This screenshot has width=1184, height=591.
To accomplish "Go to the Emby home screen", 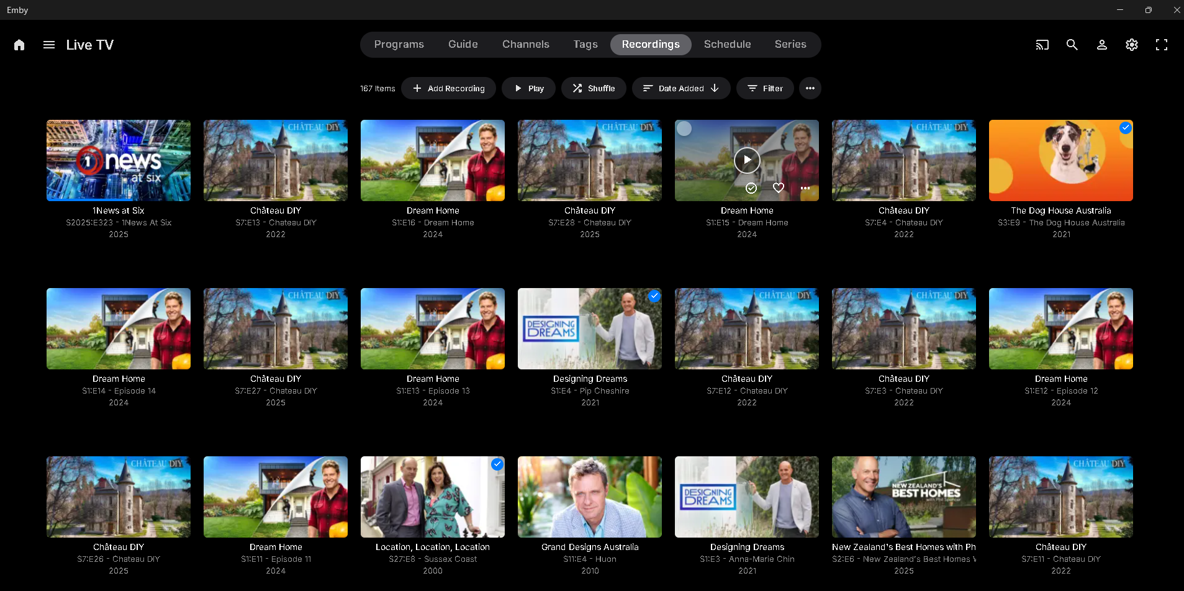I will 19,45.
